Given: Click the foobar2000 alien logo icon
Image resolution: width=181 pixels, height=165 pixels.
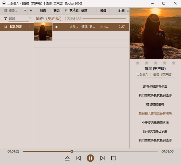Looking at the screenshot, I should [x=4, y=3].
